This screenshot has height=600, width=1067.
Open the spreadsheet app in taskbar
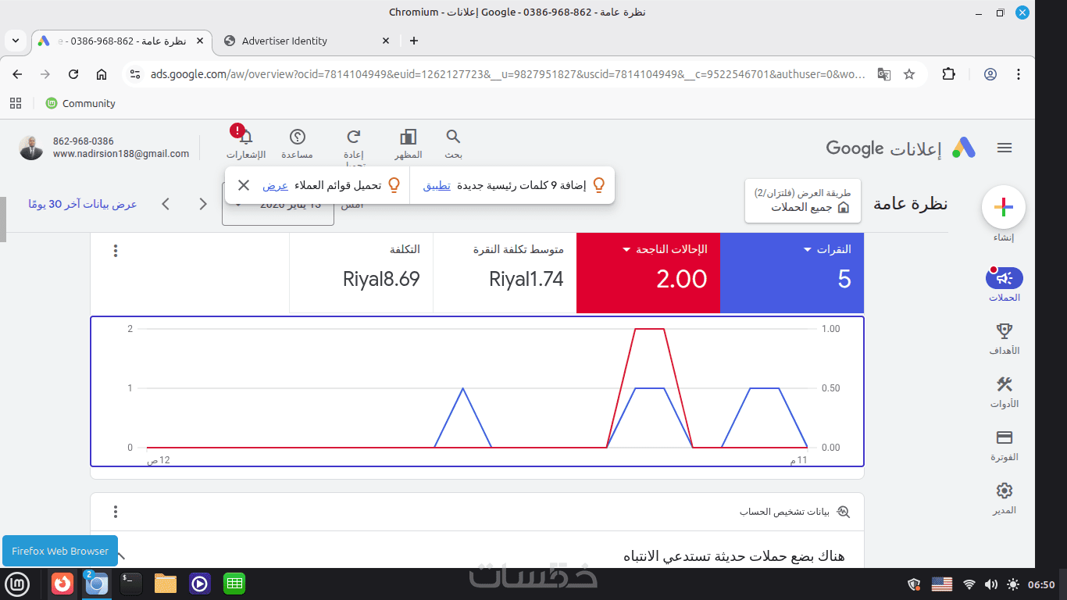coord(234,584)
